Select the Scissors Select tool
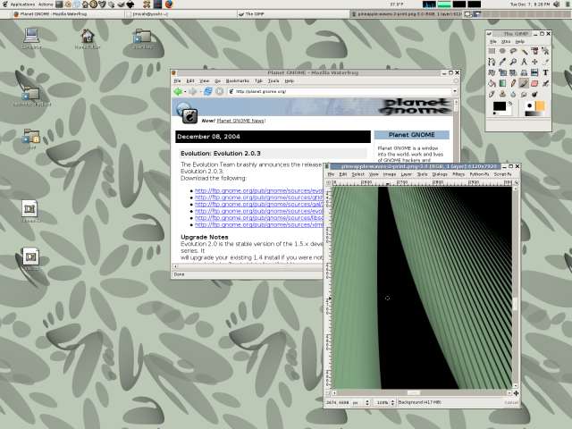 [x=545, y=51]
